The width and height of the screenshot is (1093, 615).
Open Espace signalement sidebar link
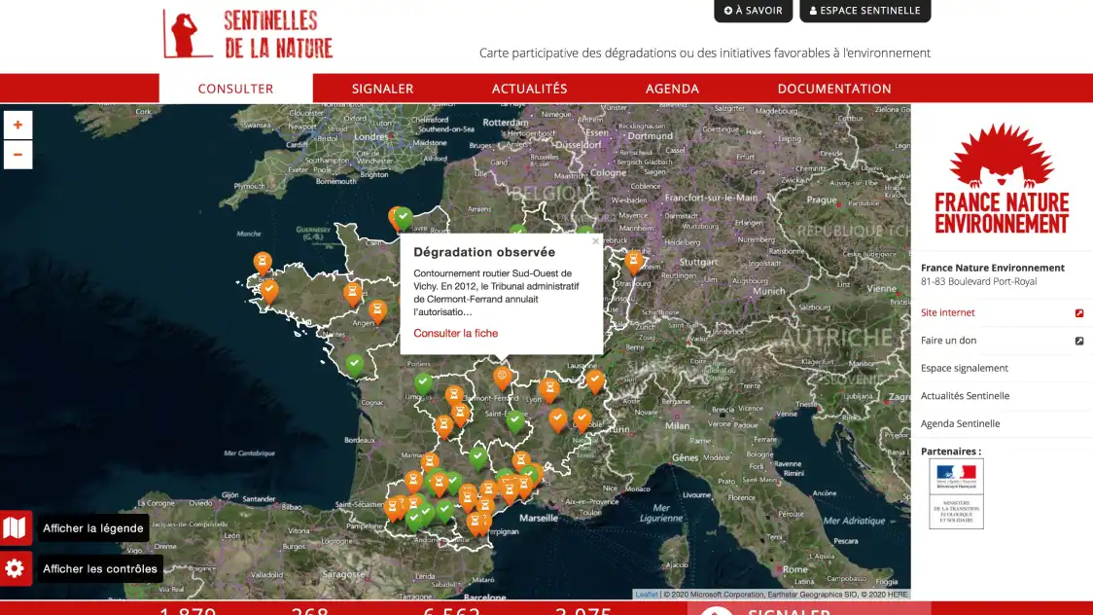(x=964, y=368)
